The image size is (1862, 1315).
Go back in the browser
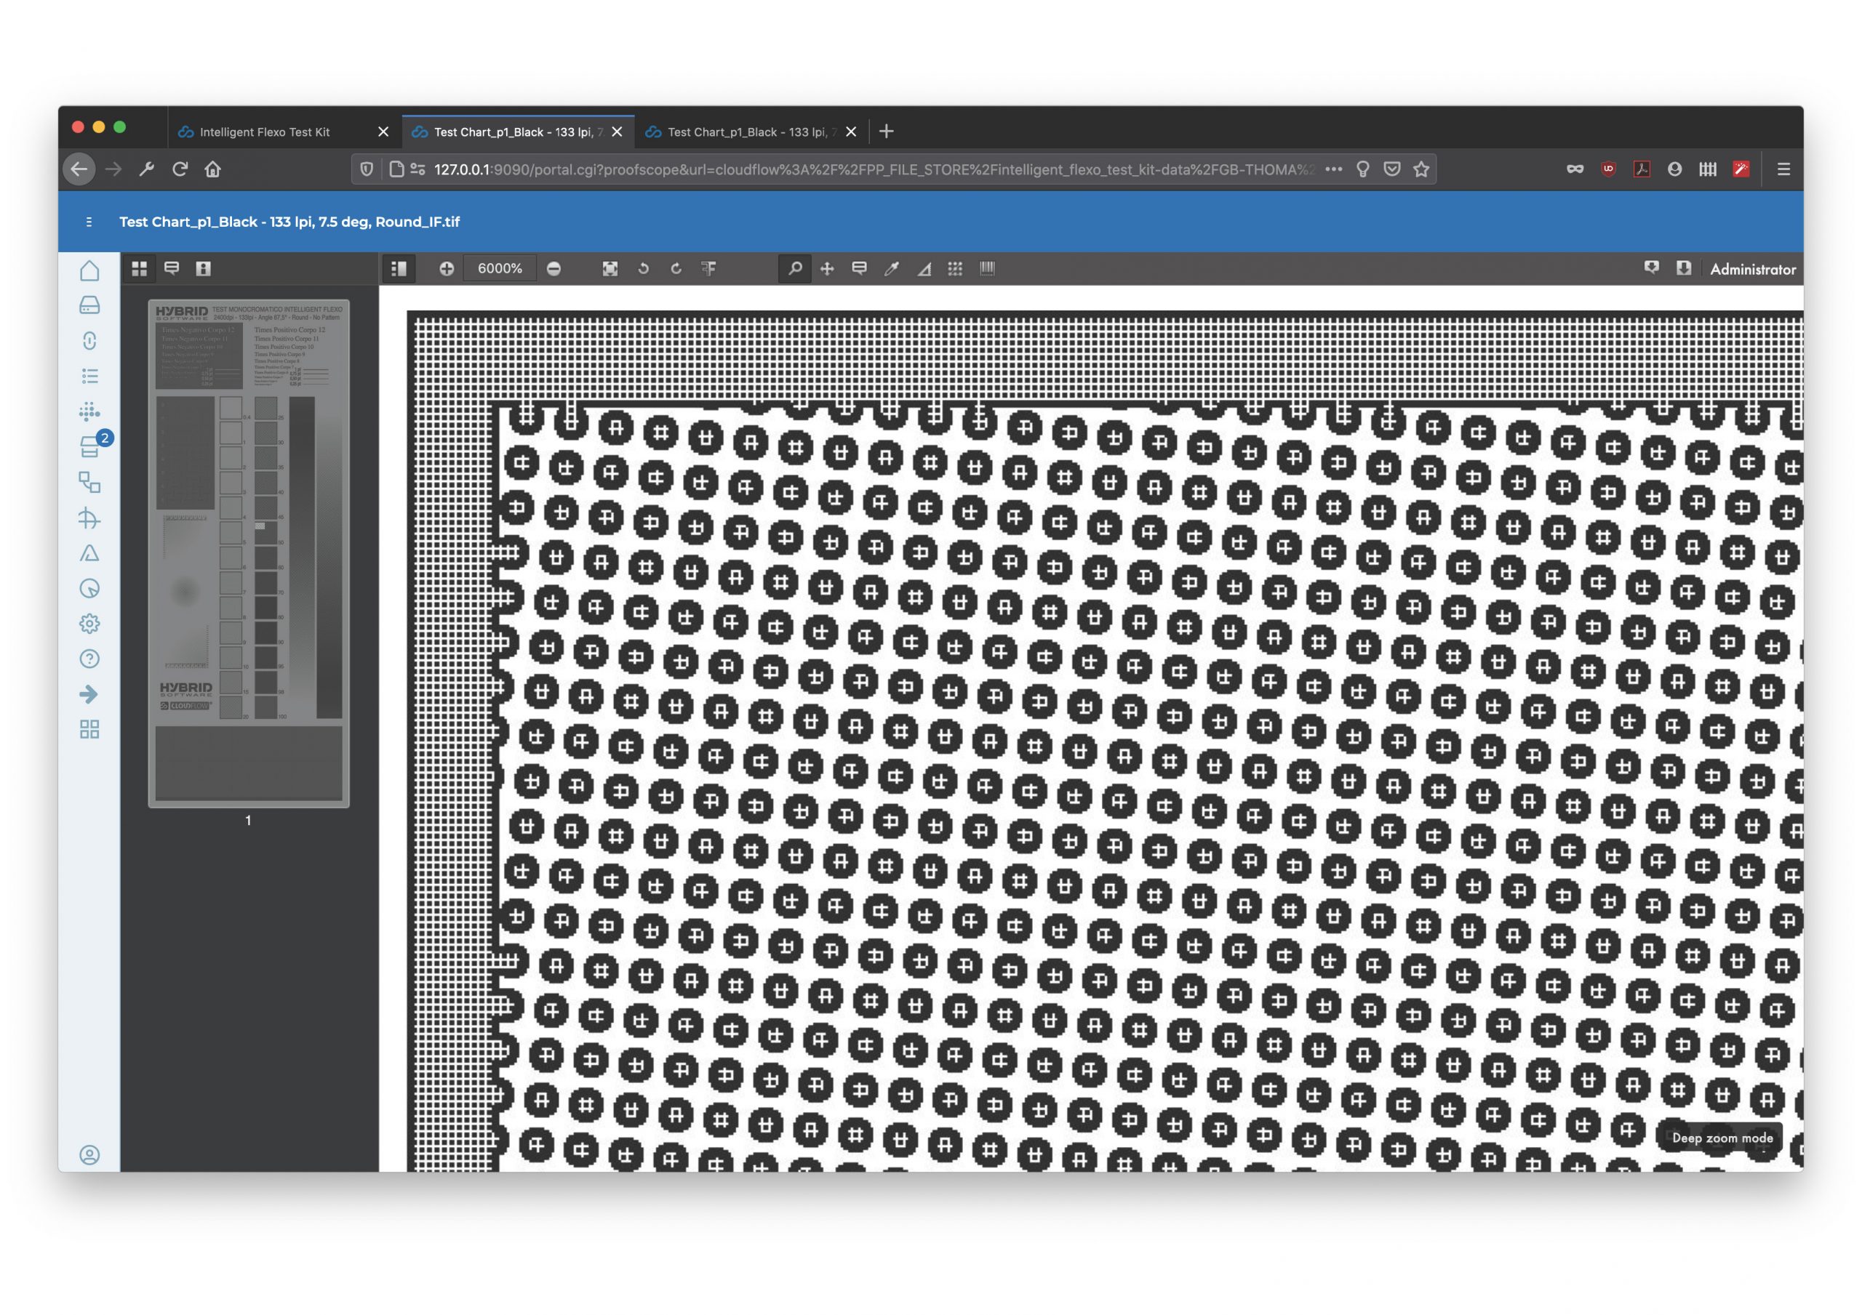(x=79, y=169)
